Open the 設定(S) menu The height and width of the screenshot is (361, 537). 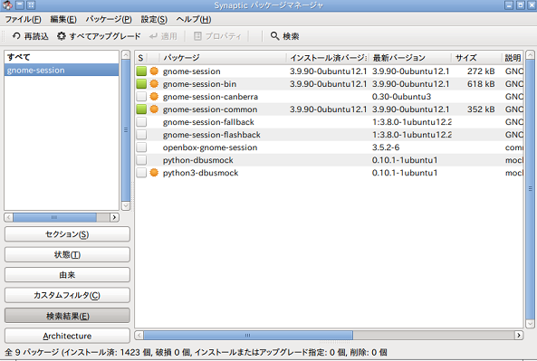click(154, 20)
